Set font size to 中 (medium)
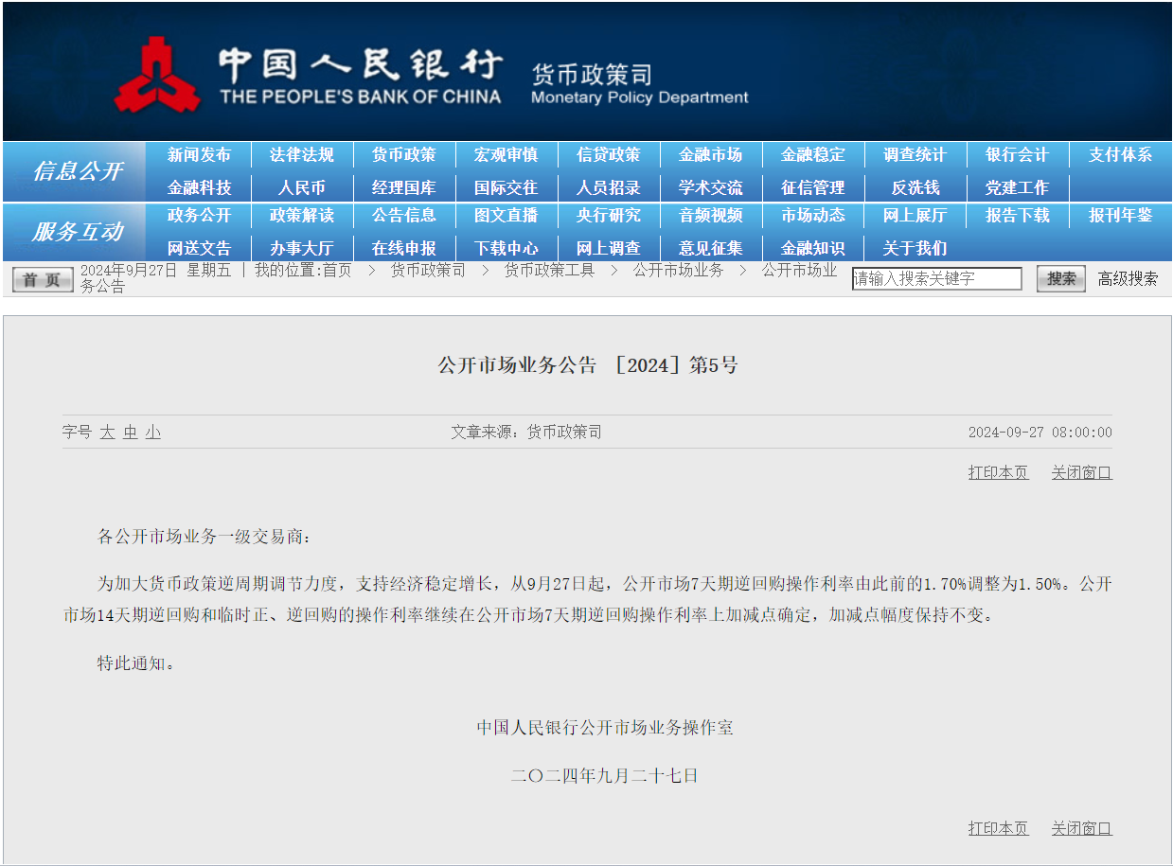The height and width of the screenshot is (866, 1173). (x=130, y=433)
